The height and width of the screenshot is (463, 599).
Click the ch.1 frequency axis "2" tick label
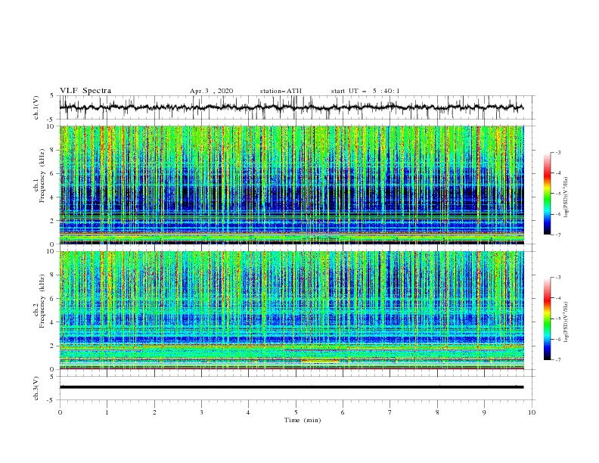(x=52, y=221)
